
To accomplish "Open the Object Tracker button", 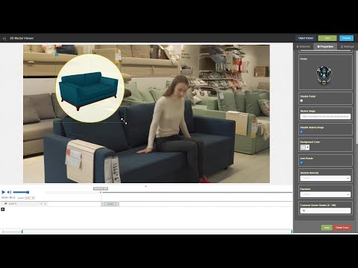I will click(306, 38).
